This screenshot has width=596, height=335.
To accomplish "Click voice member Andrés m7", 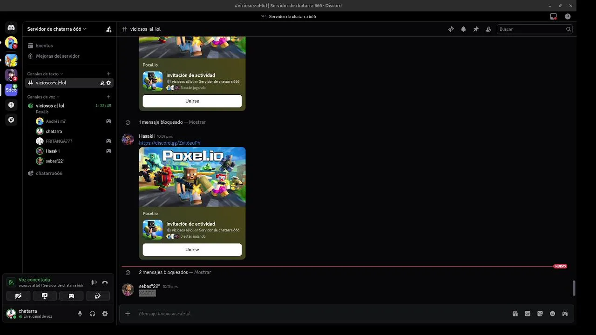I will (x=74, y=121).
